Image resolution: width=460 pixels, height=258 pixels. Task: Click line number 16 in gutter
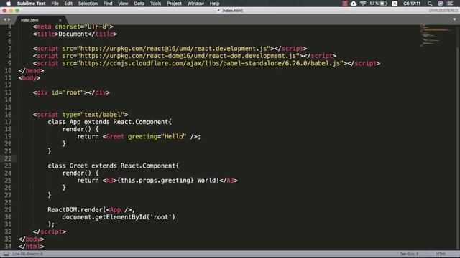(x=8, y=115)
